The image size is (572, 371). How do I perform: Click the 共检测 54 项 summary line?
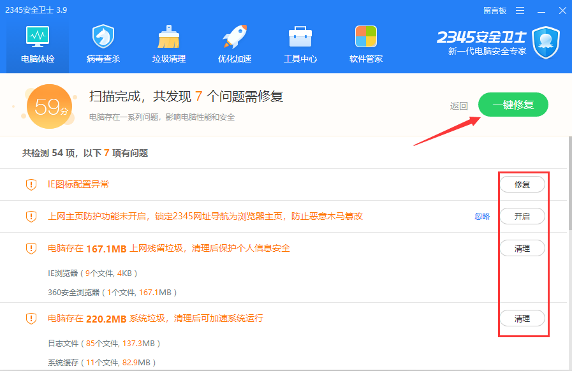pos(85,153)
